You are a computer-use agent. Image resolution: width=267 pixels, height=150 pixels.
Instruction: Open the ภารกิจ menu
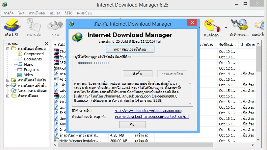coord(9,13)
